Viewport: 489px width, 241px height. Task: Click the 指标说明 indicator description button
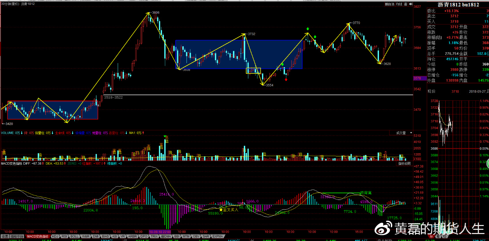click(404, 163)
